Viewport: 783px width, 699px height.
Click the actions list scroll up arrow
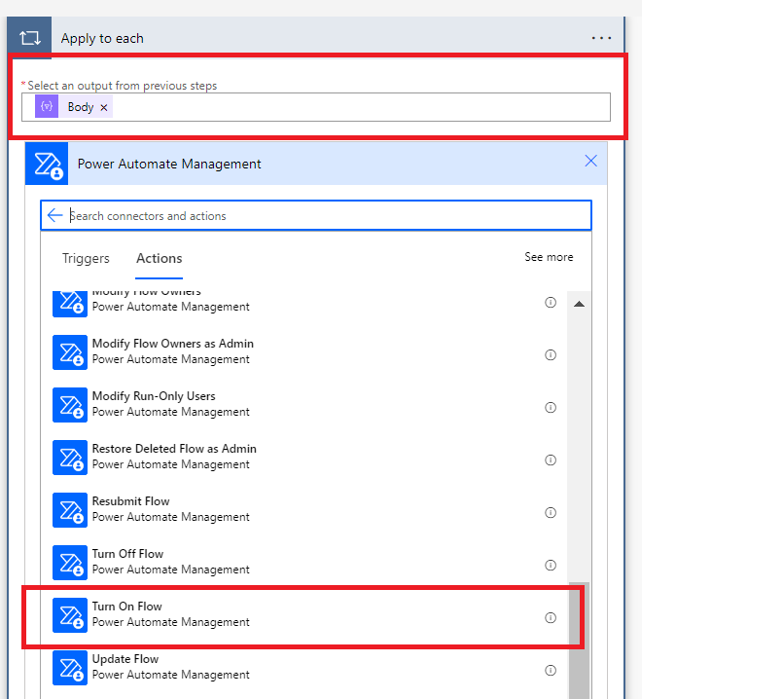[x=579, y=304]
